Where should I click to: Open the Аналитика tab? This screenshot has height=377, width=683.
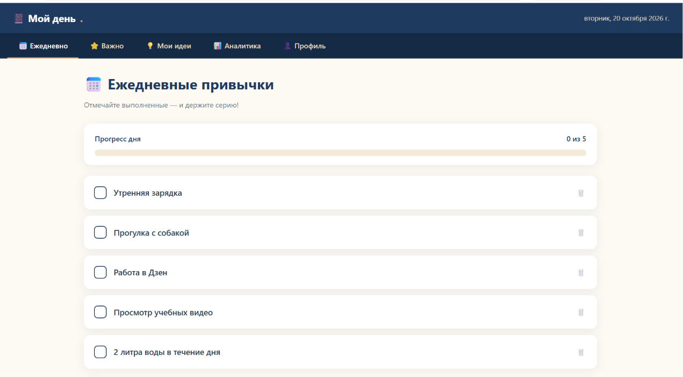[237, 46]
